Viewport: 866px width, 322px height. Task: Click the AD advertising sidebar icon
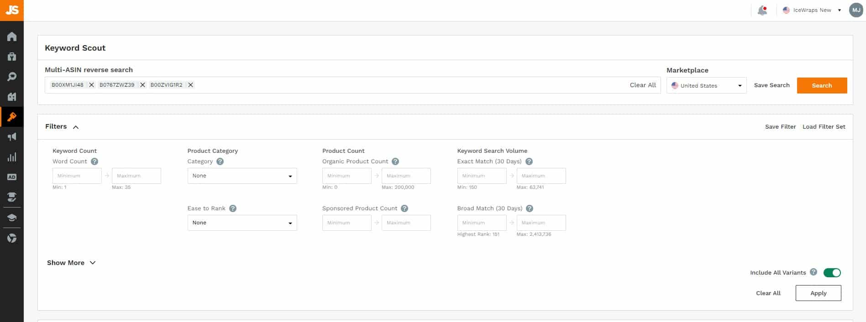click(12, 177)
